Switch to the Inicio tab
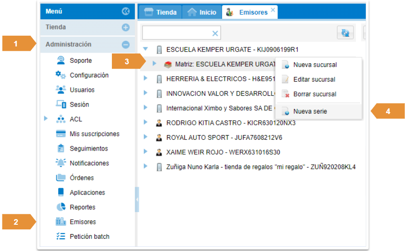 [x=202, y=12]
